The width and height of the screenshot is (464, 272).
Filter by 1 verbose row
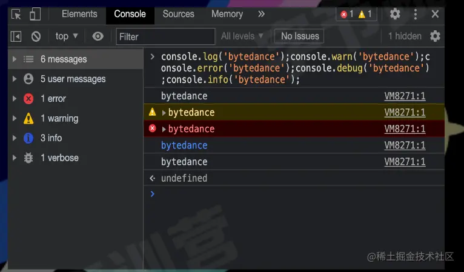point(76,158)
